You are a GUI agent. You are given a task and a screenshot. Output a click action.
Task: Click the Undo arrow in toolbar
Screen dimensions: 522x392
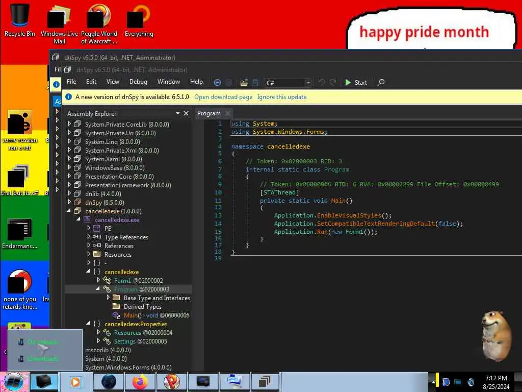point(321,82)
